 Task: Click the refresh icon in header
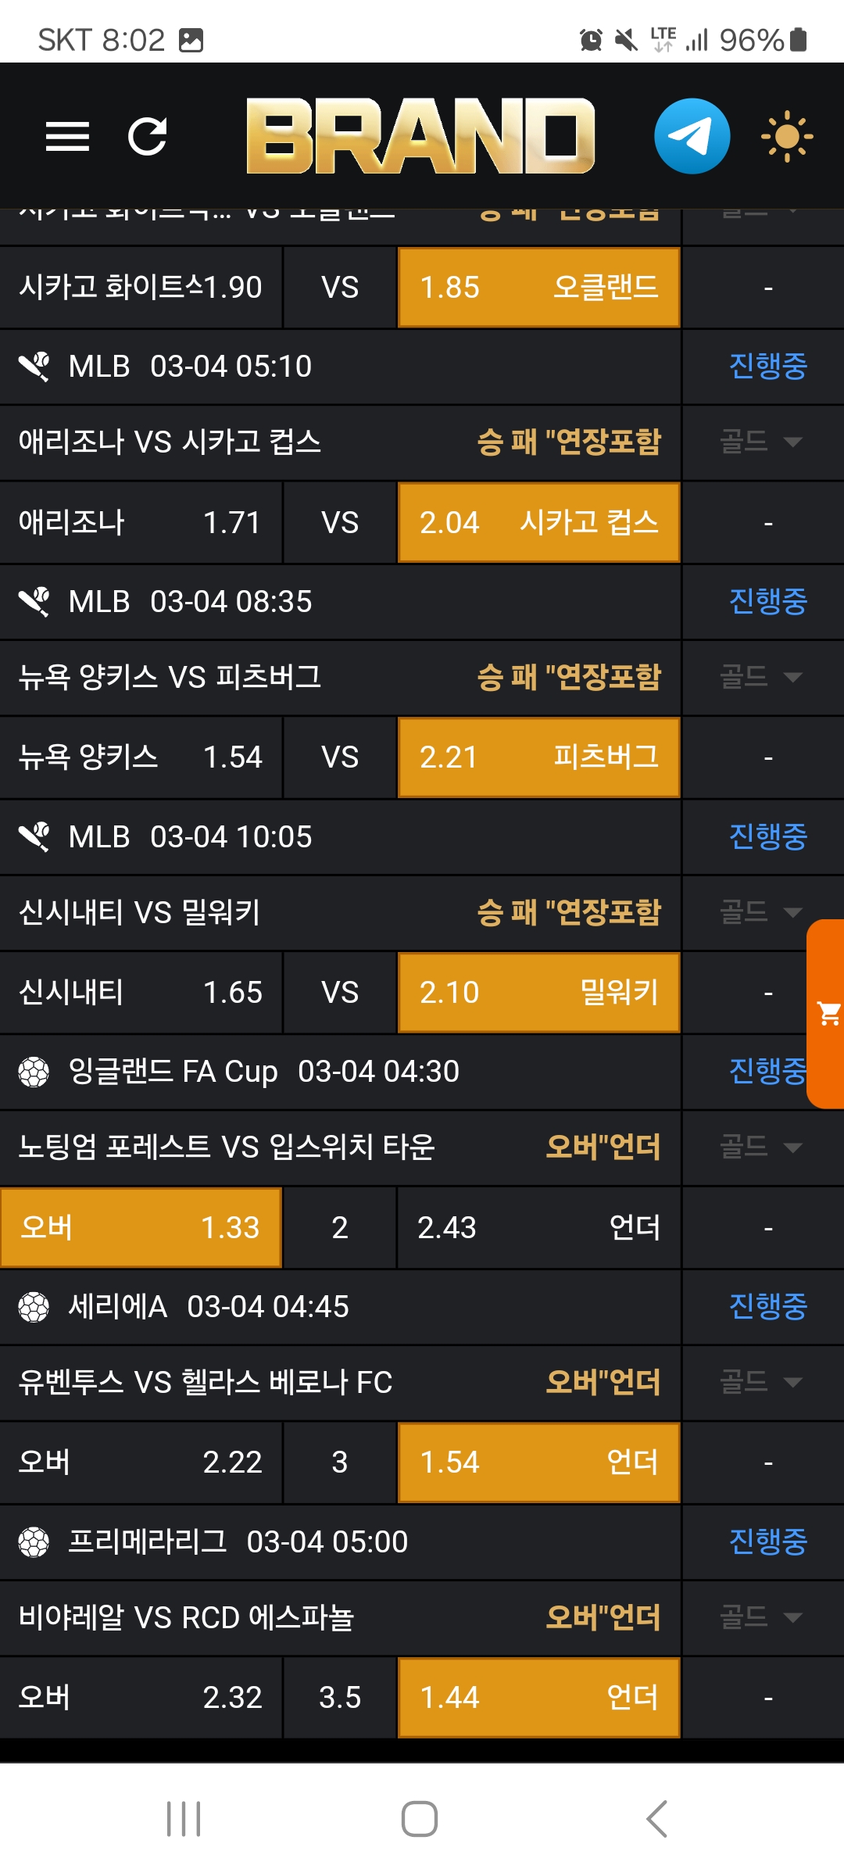(x=148, y=137)
